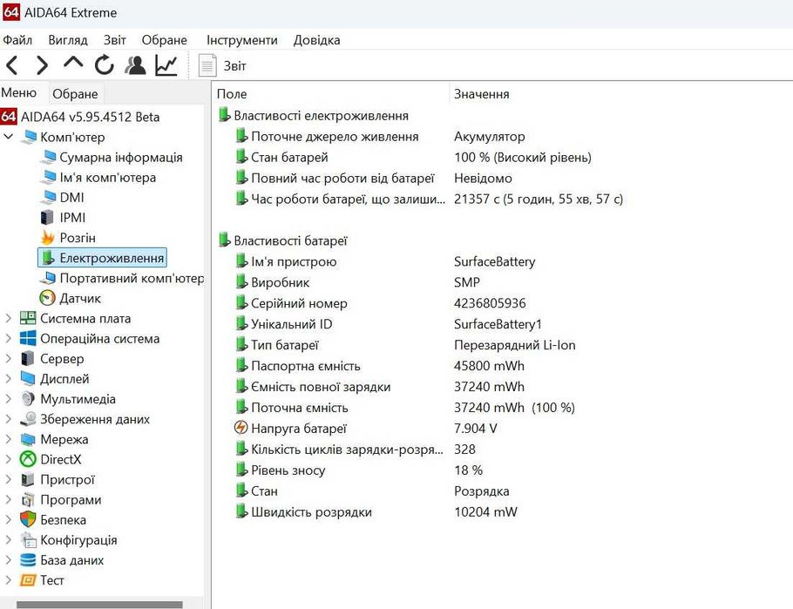
Task: Expand the Програми node
Action: (8, 500)
